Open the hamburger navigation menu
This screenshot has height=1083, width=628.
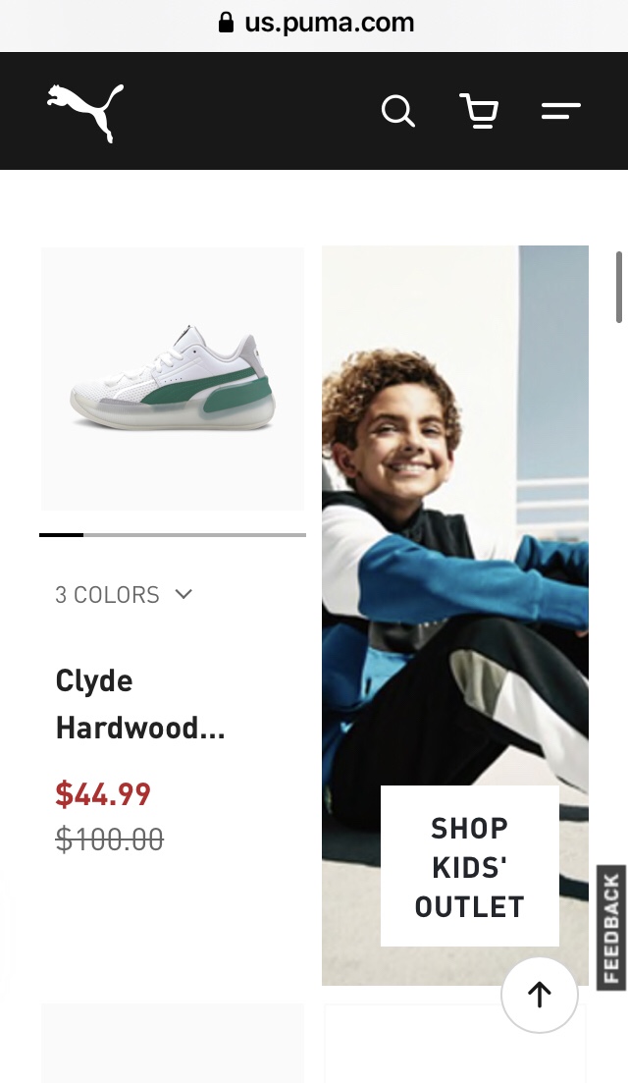(561, 111)
